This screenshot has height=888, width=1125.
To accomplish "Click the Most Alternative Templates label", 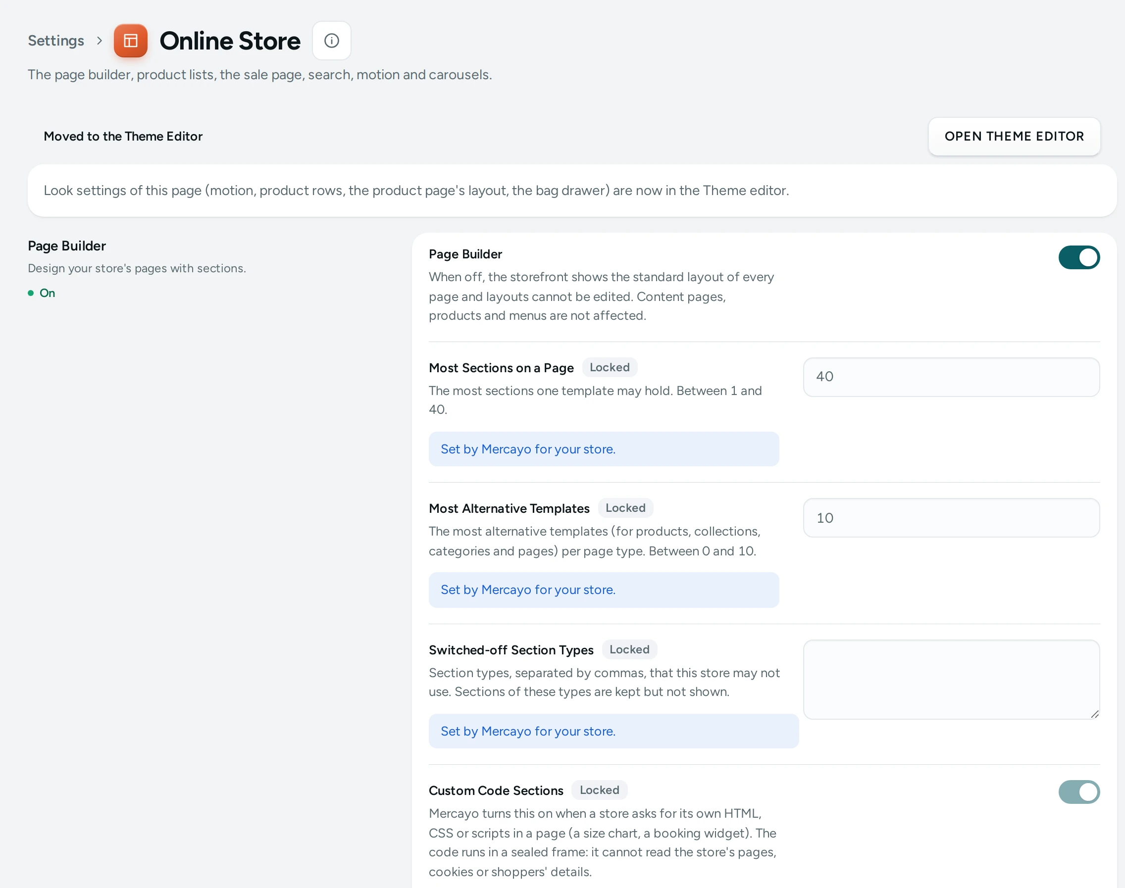I will click(x=509, y=508).
